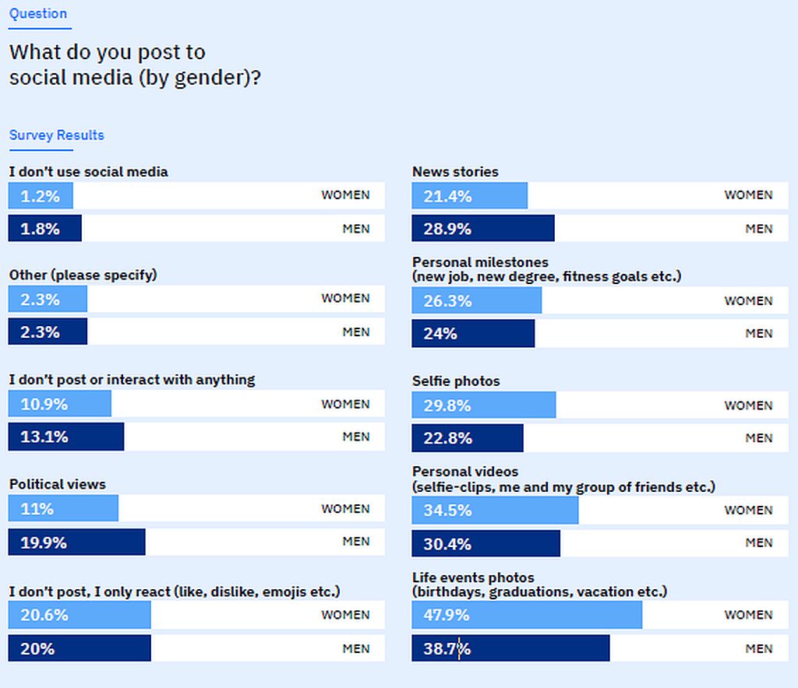Click the 'Survey Results' link
The height and width of the screenshot is (688, 798).
tap(56, 135)
